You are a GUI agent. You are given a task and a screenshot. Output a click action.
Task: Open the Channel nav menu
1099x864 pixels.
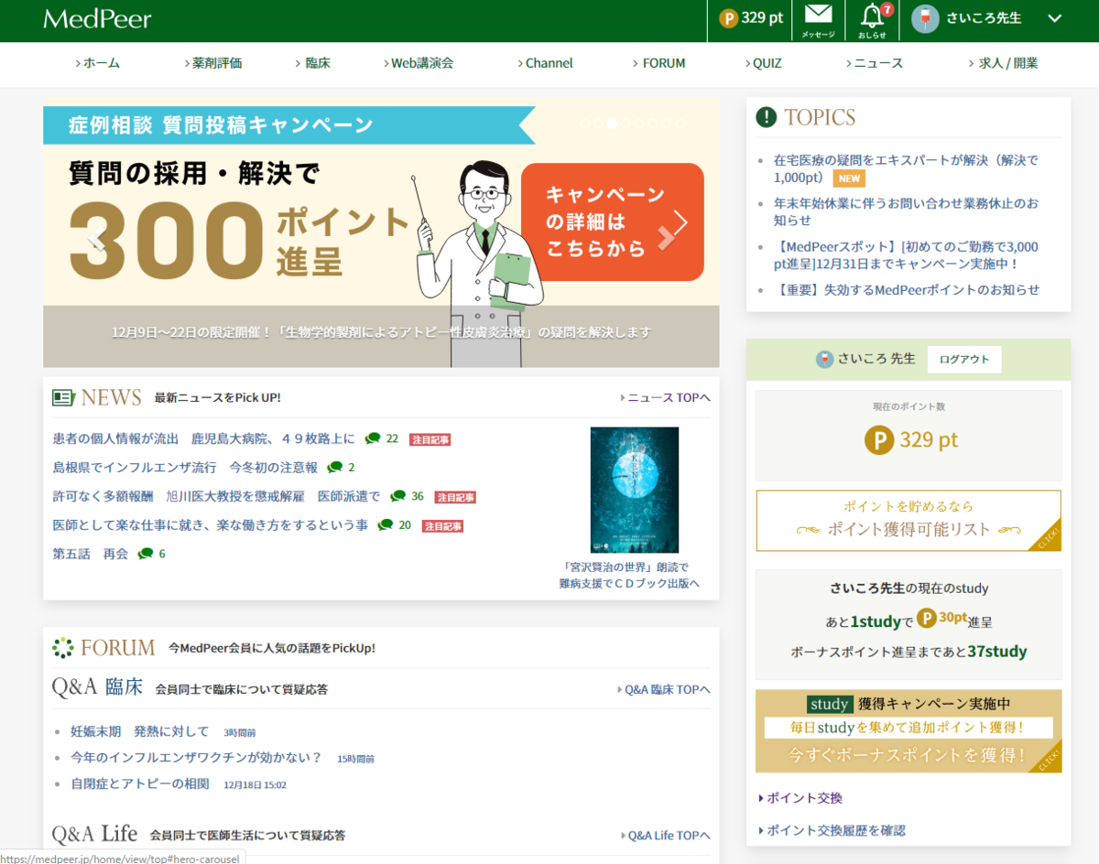545,63
